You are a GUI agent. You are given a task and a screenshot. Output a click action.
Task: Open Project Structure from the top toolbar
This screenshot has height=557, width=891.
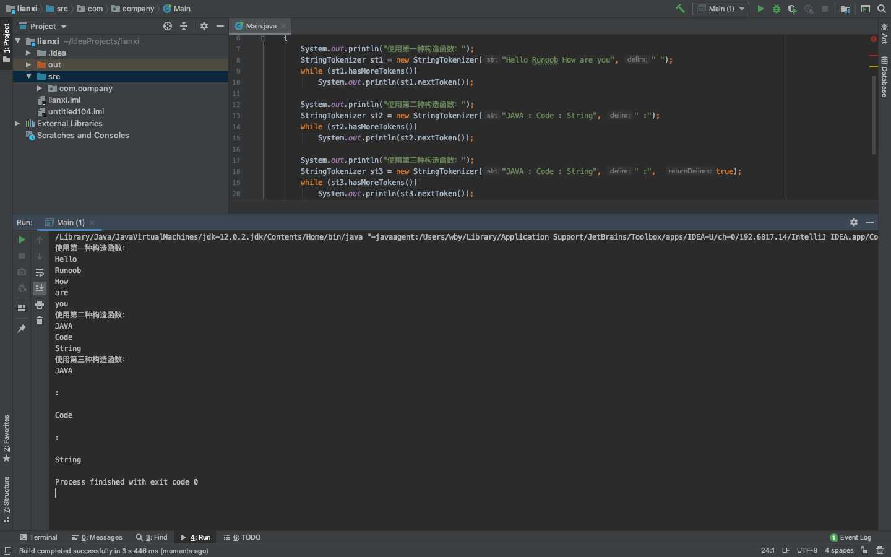[x=845, y=9]
